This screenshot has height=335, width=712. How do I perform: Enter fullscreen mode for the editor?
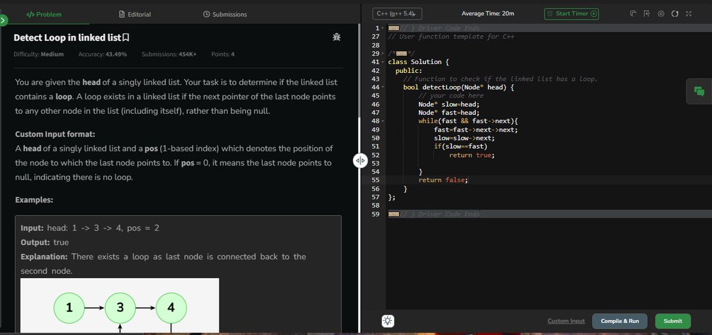(688, 14)
